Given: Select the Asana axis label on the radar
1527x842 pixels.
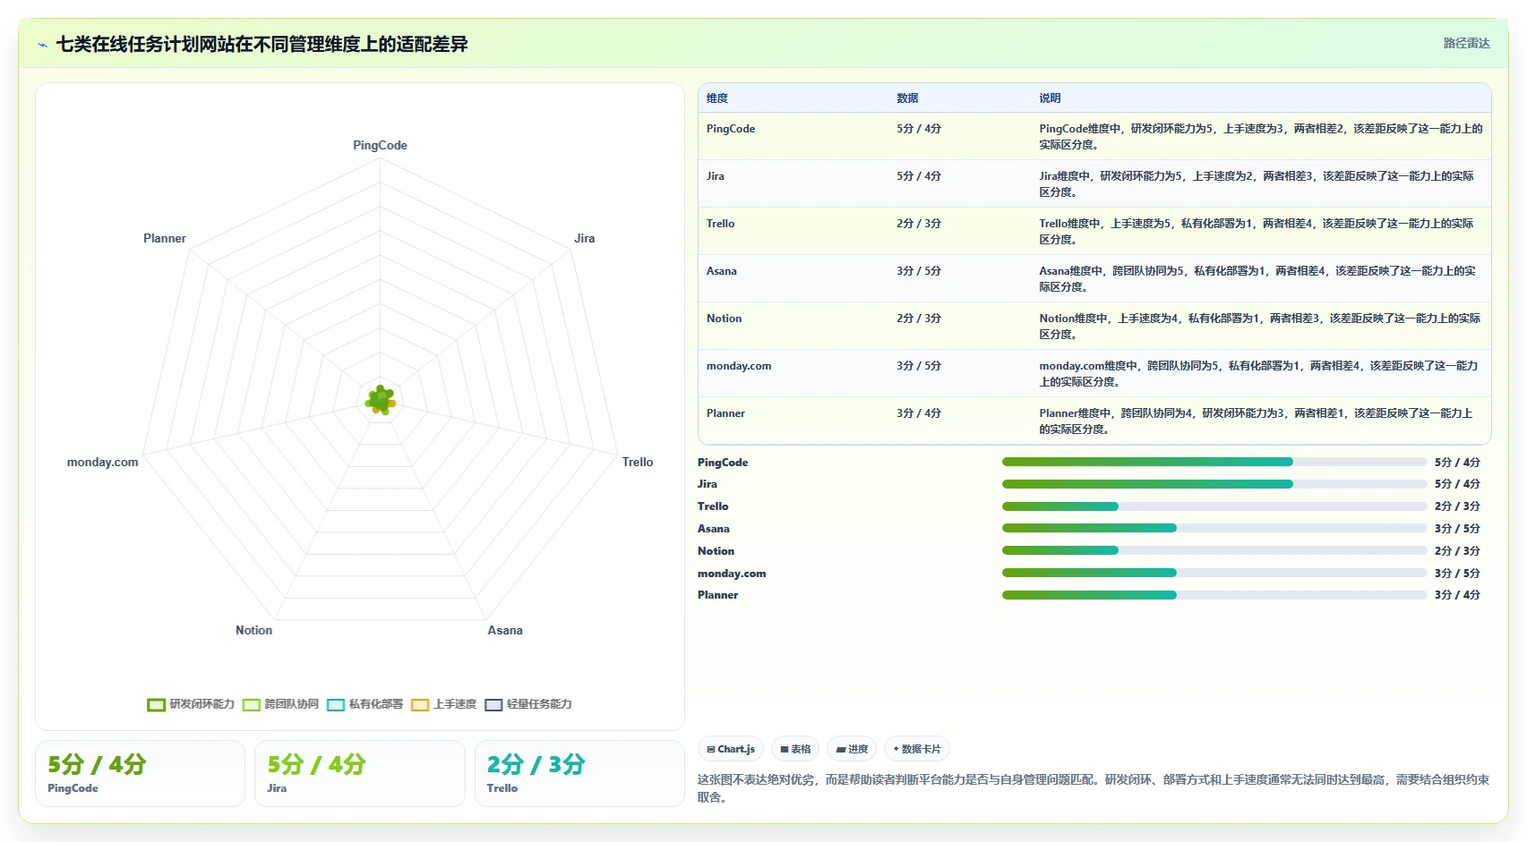Looking at the screenshot, I should tap(505, 630).
